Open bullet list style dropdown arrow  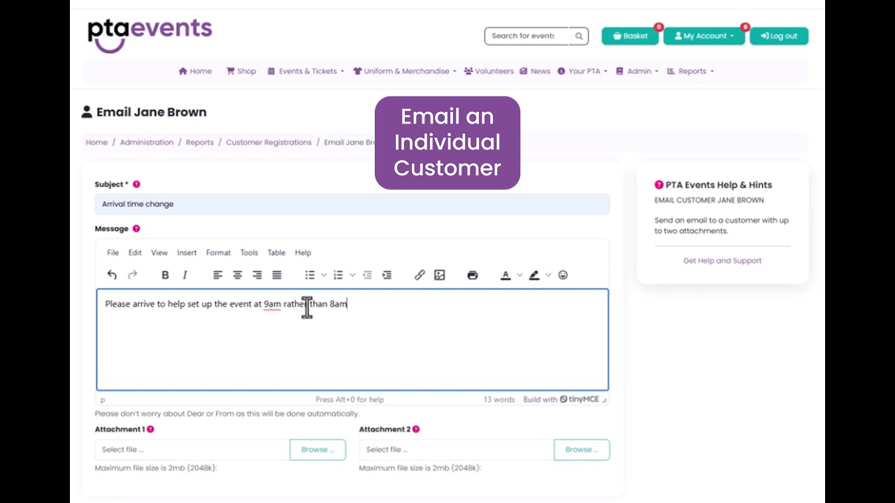click(324, 275)
